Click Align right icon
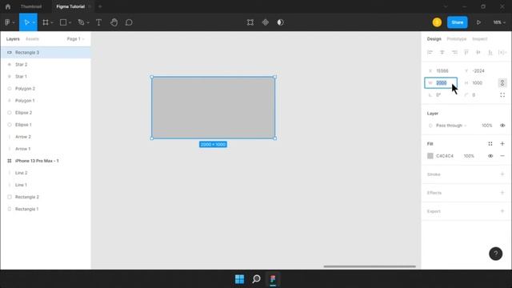This screenshot has width=512, height=288. tap(454, 52)
